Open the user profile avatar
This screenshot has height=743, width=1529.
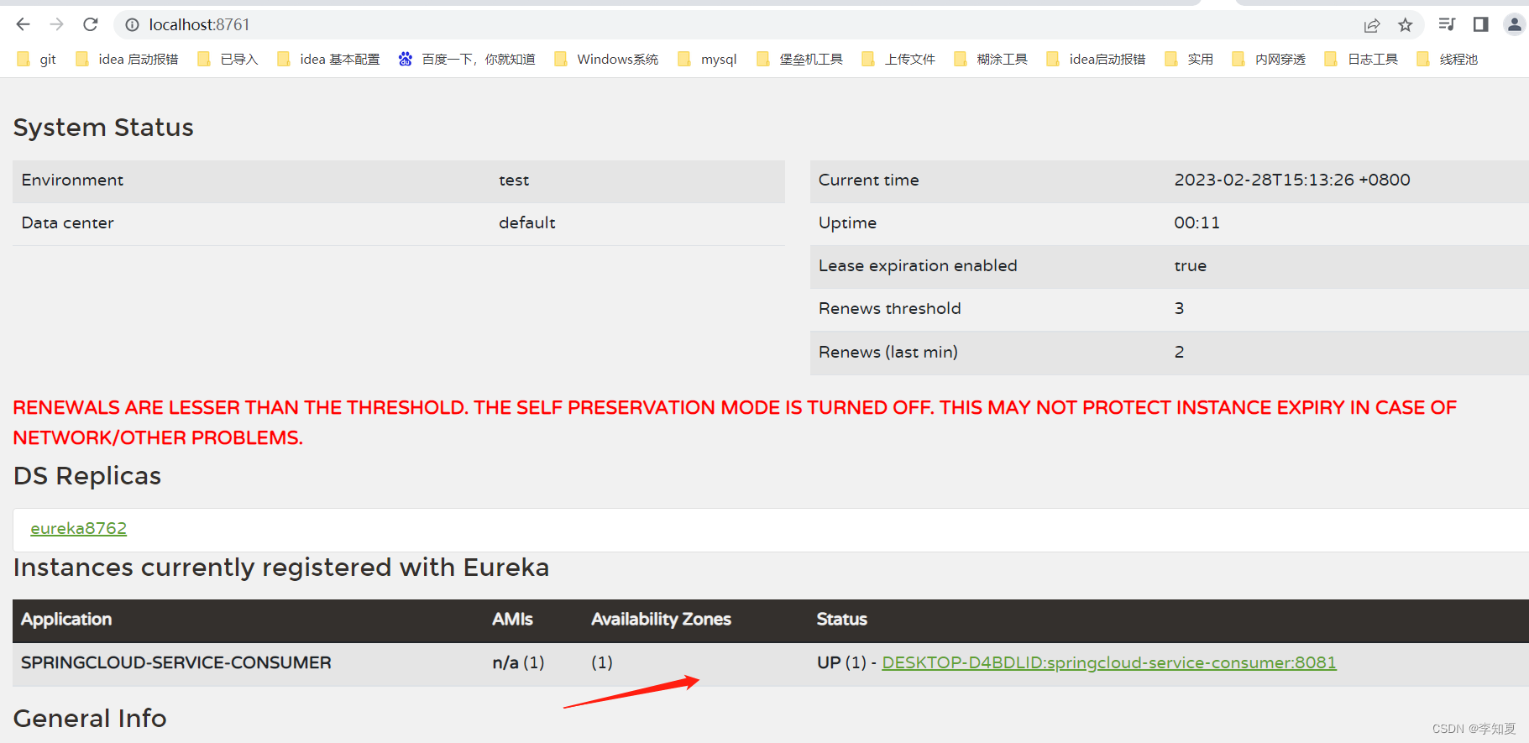click(1515, 24)
